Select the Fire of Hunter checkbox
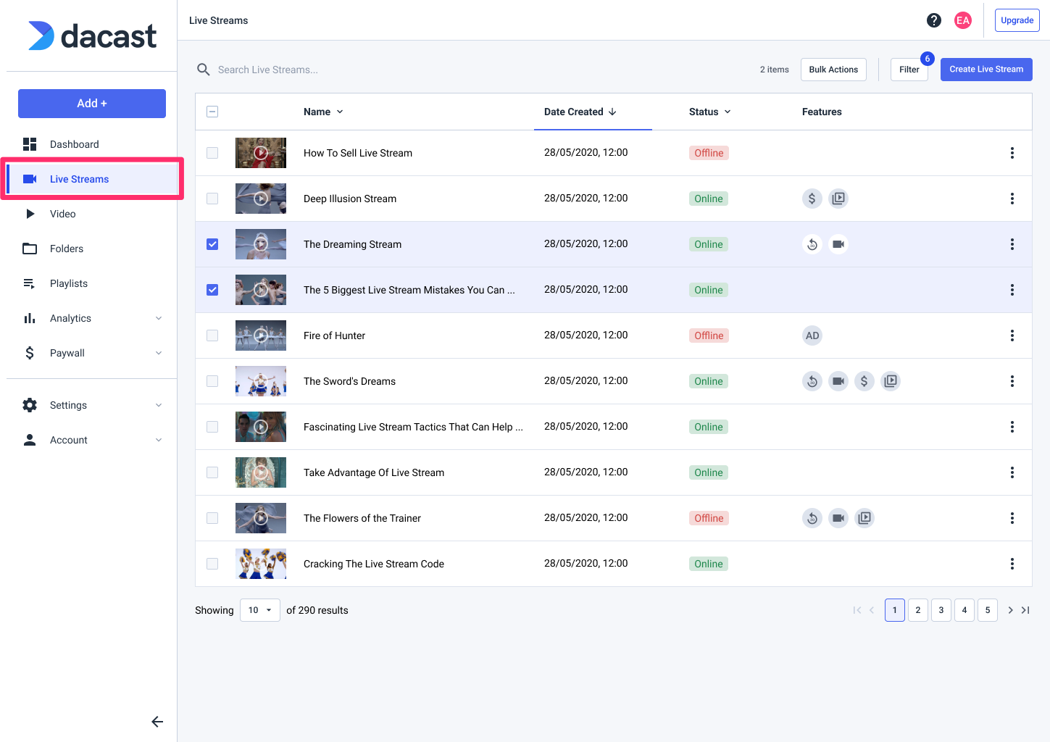 tap(212, 335)
